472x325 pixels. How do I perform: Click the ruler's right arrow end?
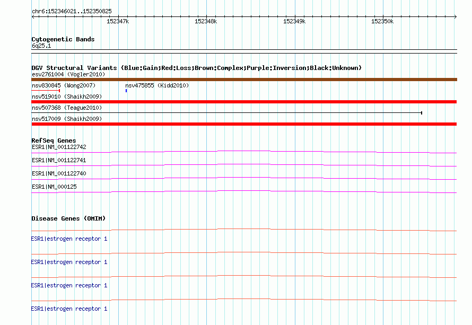coord(456,17)
